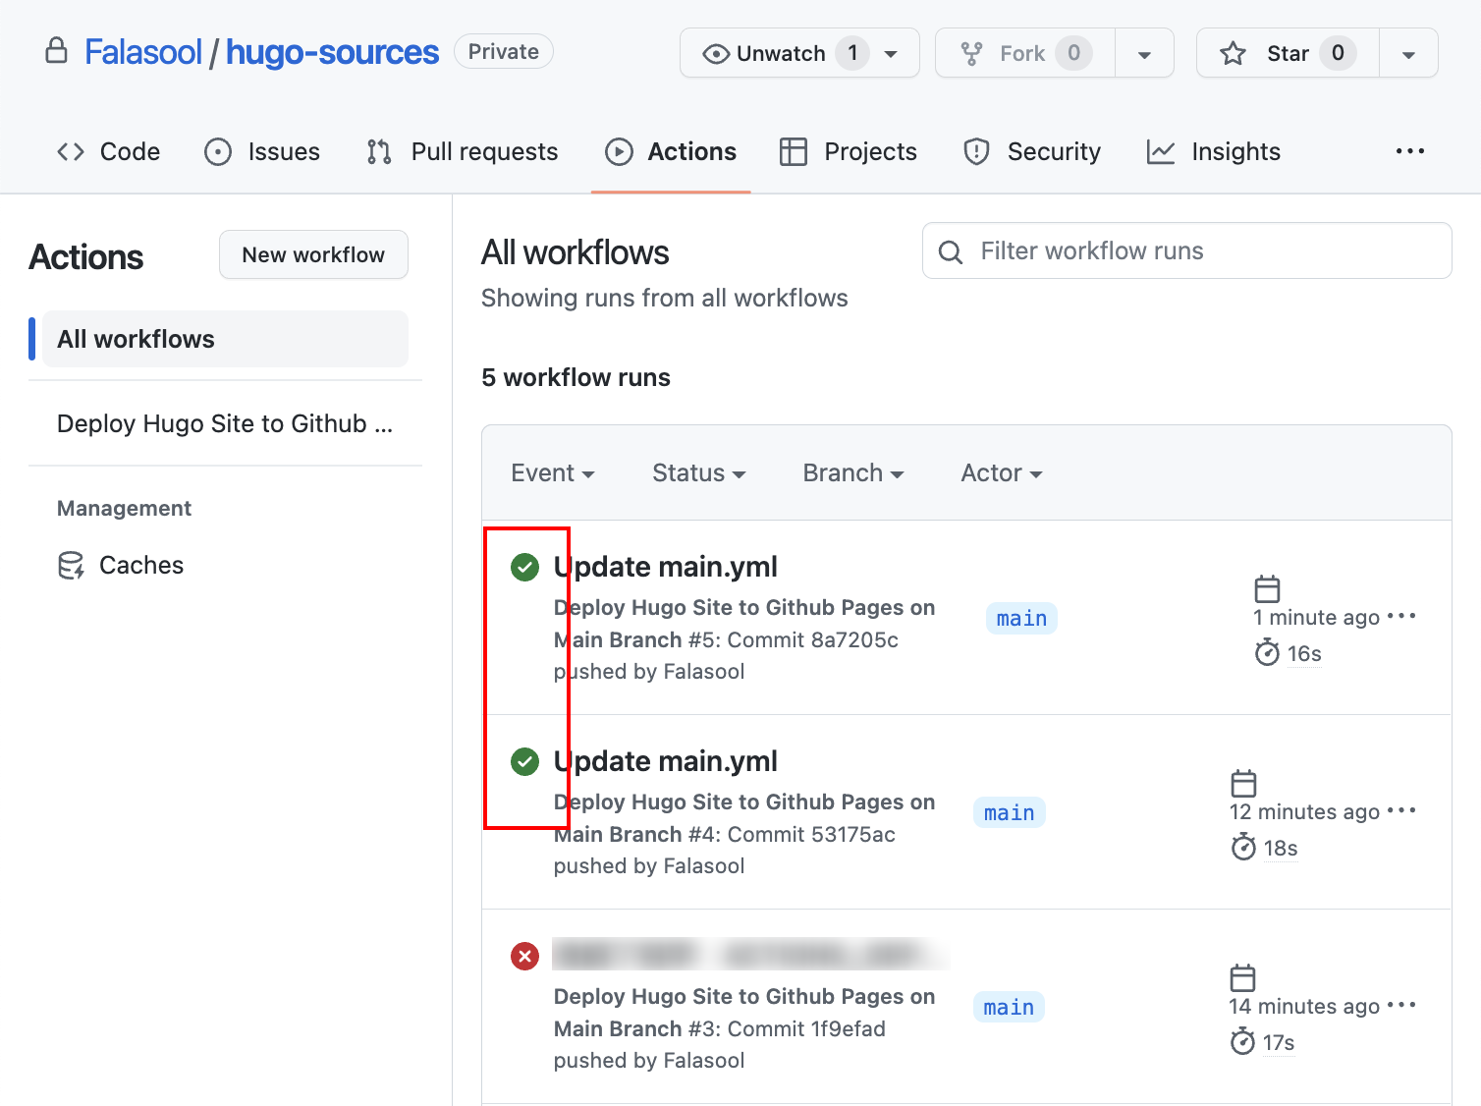Click the calendar icon for the 12 minutes ago run
The height and width of the screenshot is (1106, 1481).
[x=1244, y=783]
